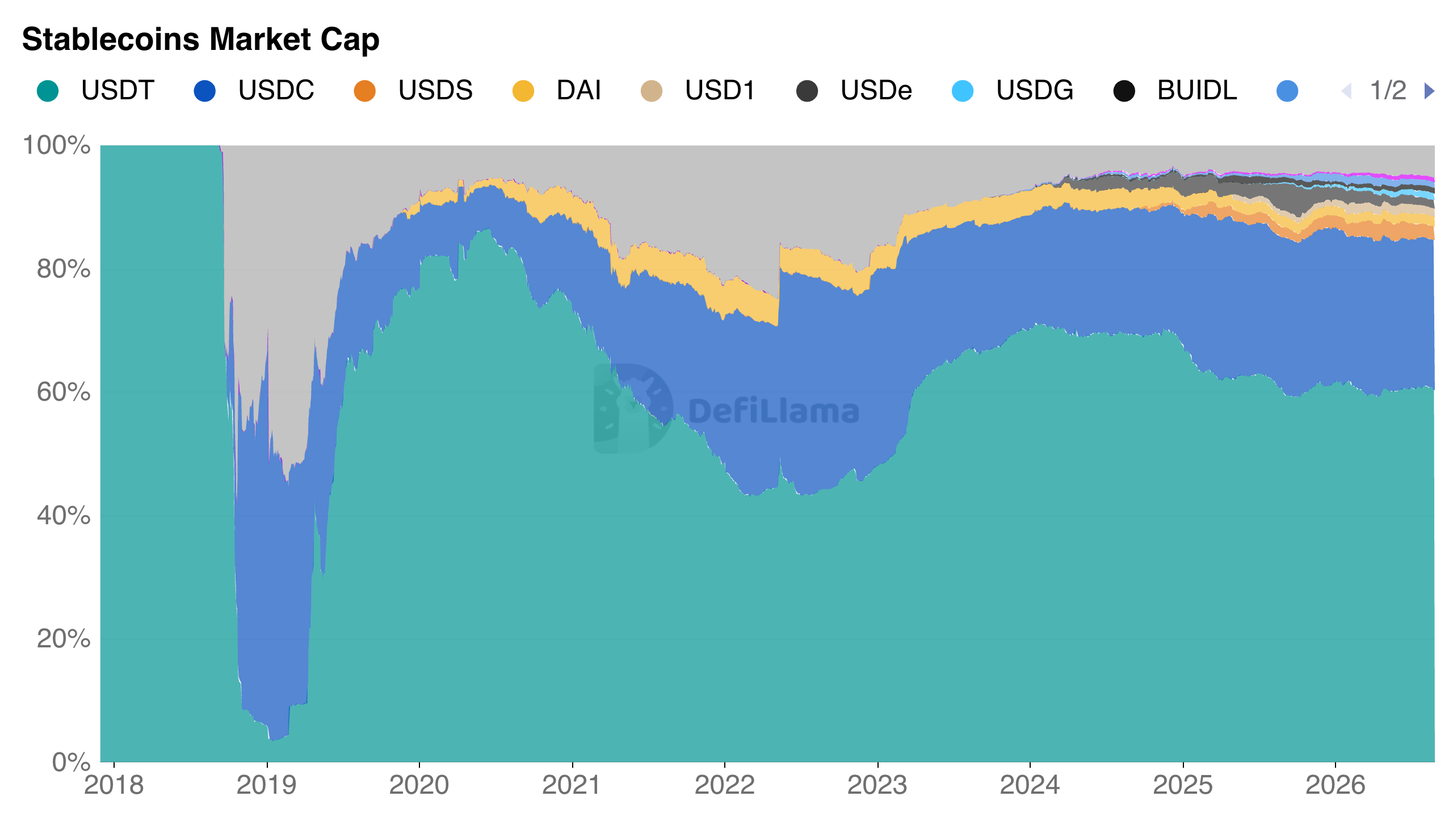Go to next legend page arrow

(x=1429, y=91)
